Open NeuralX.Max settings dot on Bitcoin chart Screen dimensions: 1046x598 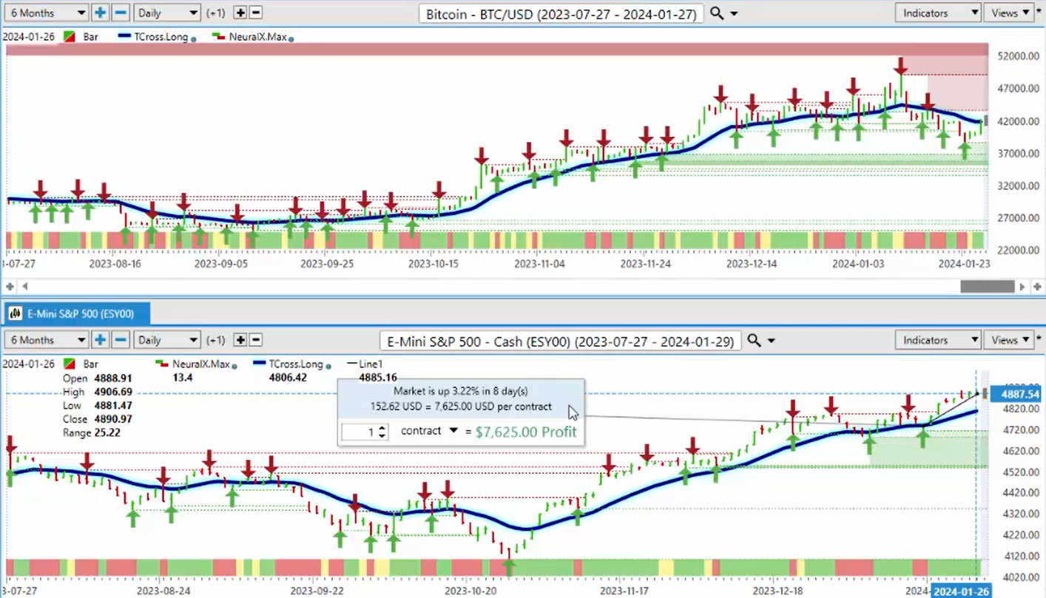[x=291, y=38]
